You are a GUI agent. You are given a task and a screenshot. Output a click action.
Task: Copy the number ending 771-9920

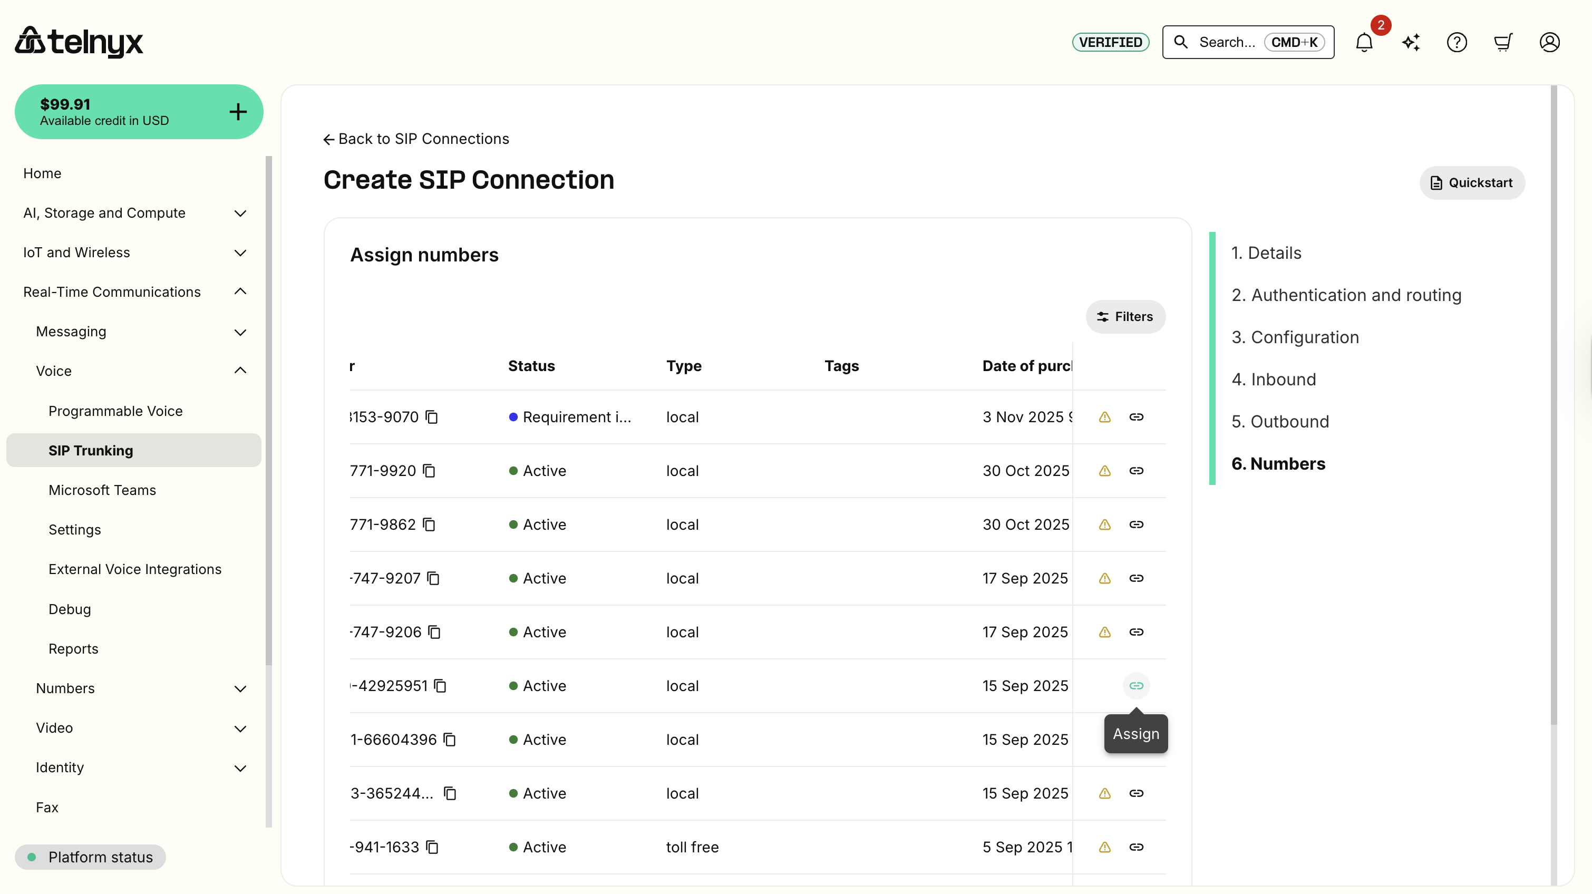click(x=429, y=471)
